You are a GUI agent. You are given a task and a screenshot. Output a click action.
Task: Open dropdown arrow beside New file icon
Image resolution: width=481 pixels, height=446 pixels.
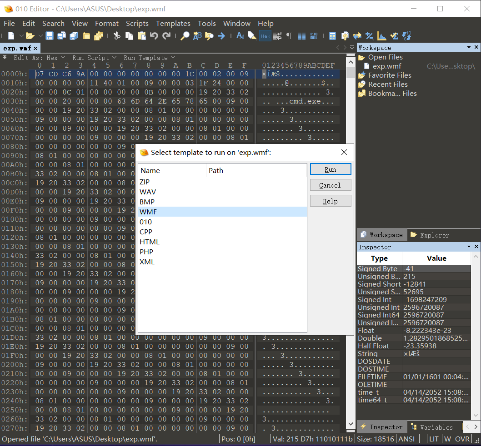click(x=21, y=36)
